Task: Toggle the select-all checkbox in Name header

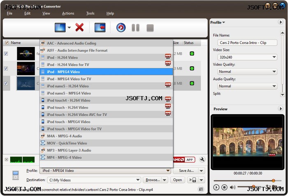Action: 7,43
